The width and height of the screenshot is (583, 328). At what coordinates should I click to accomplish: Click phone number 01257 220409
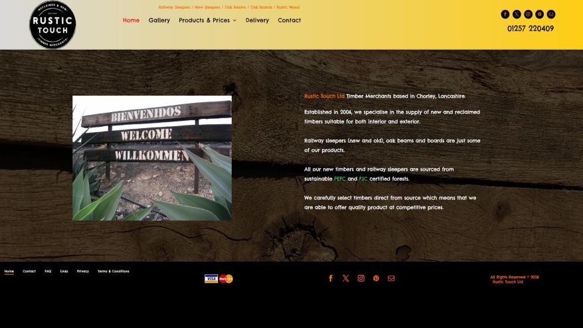click(531, 29)
